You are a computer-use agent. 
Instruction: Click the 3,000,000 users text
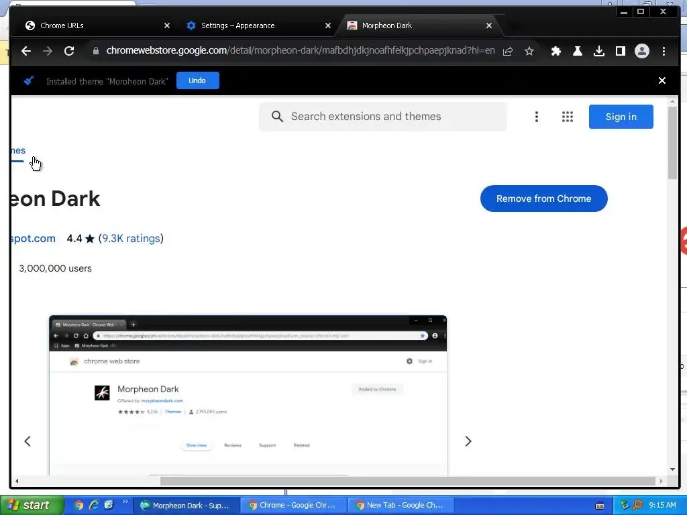[55, 268]
